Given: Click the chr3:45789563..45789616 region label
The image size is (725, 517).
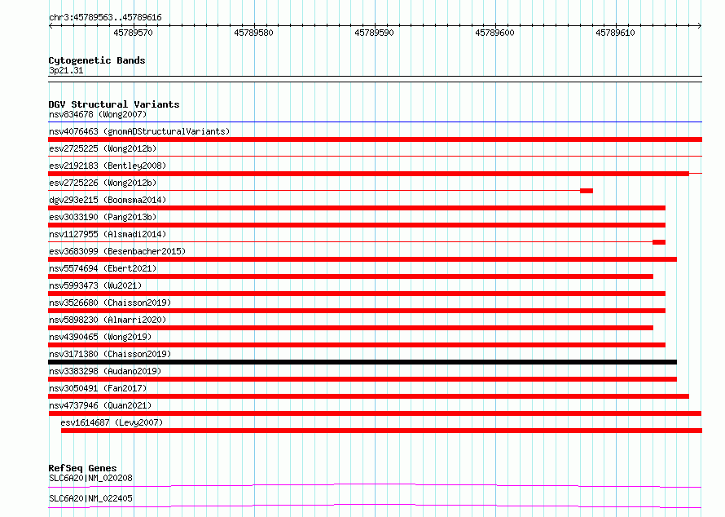Looking at the screenshot, I should click(105, 17).
